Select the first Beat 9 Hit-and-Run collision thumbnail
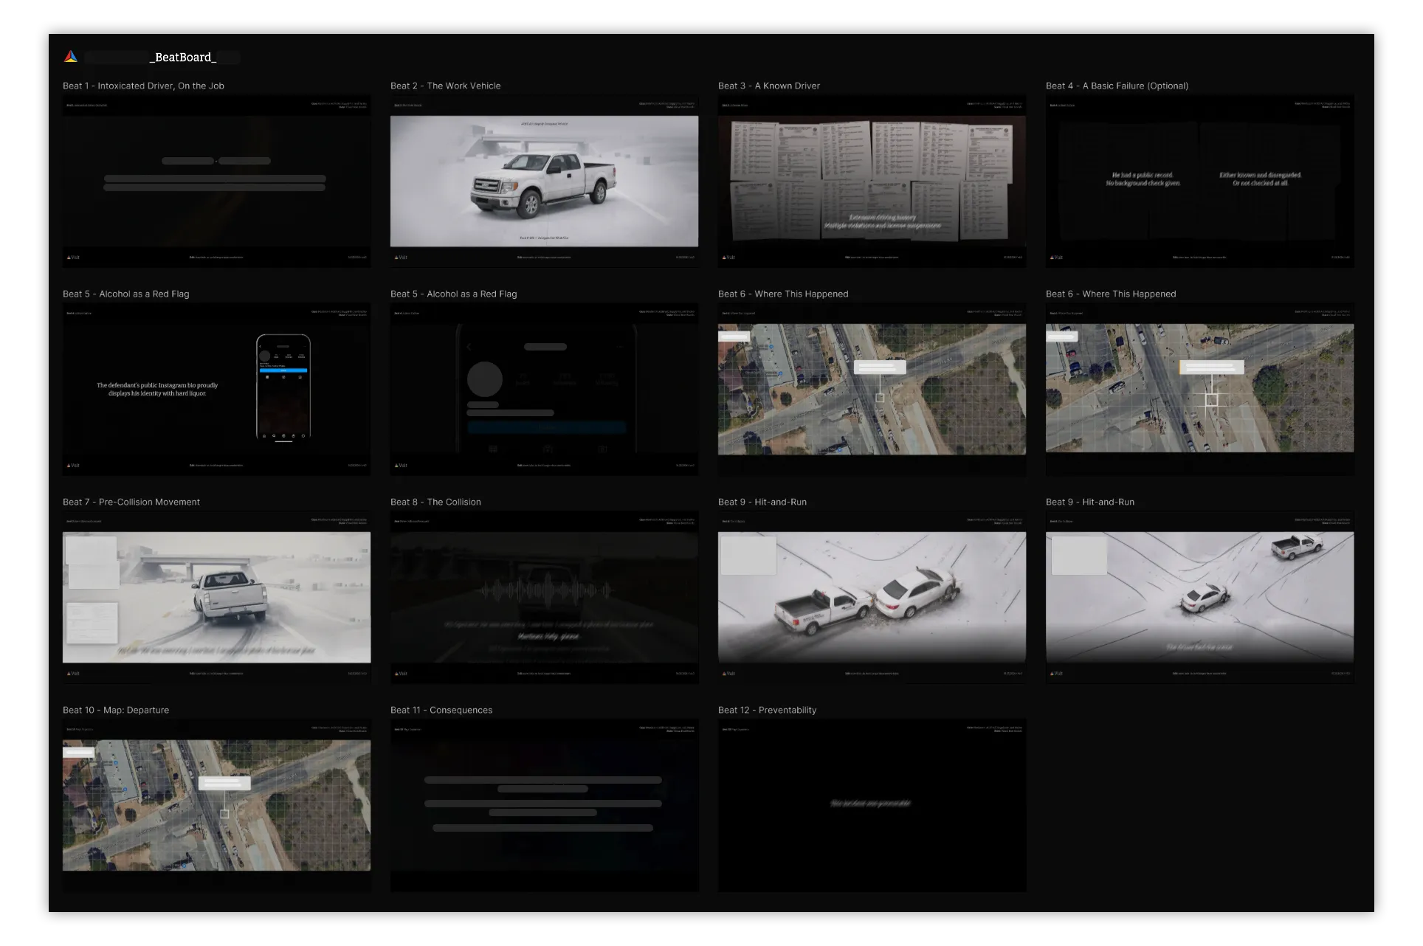 point(872,597)
